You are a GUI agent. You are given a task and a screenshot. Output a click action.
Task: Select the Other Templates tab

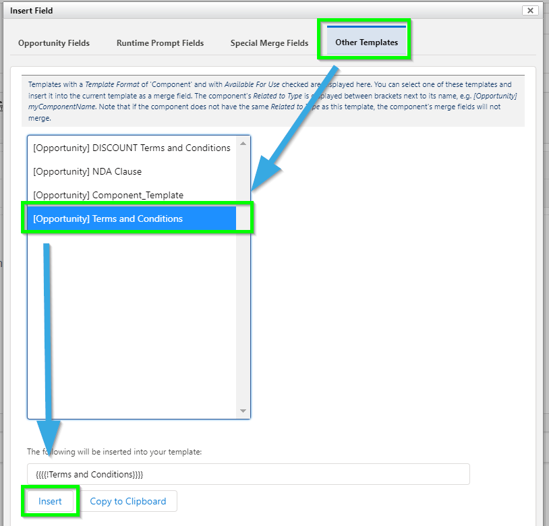click(x=367, y=42)
